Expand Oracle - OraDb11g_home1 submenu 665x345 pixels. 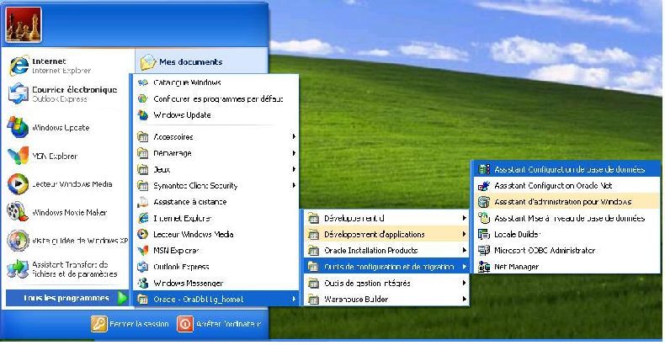pos(216,299)
